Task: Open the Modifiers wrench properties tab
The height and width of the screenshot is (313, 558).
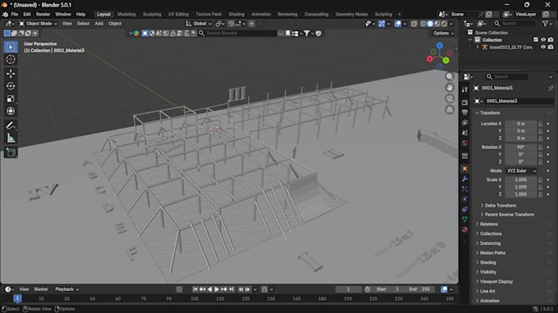Action: pyautogui.click(x=464, y=179)
